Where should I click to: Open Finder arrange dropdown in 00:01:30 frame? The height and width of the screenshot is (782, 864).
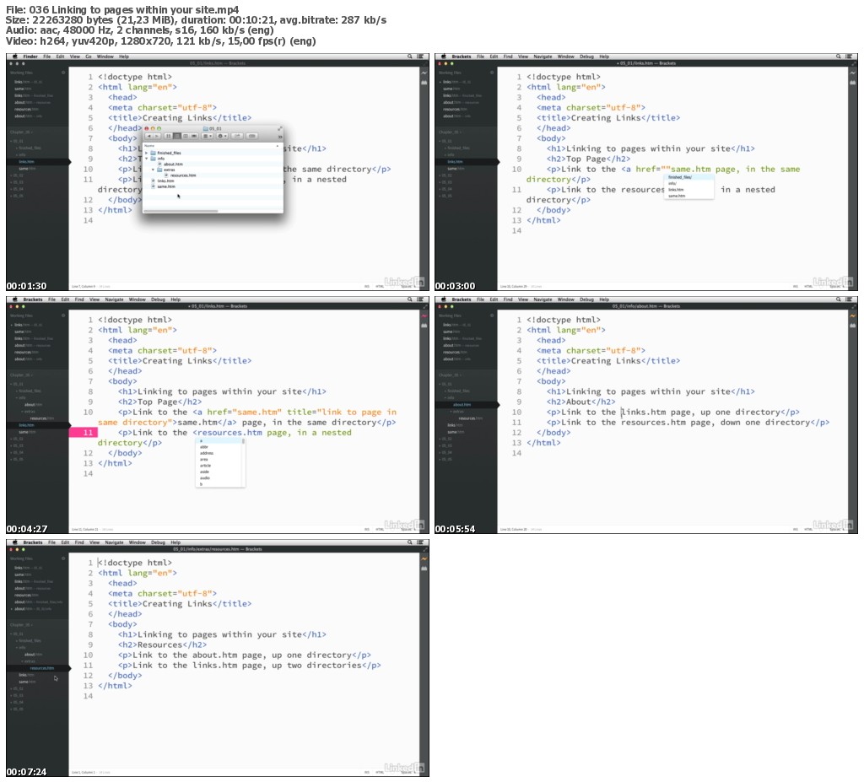208,136
